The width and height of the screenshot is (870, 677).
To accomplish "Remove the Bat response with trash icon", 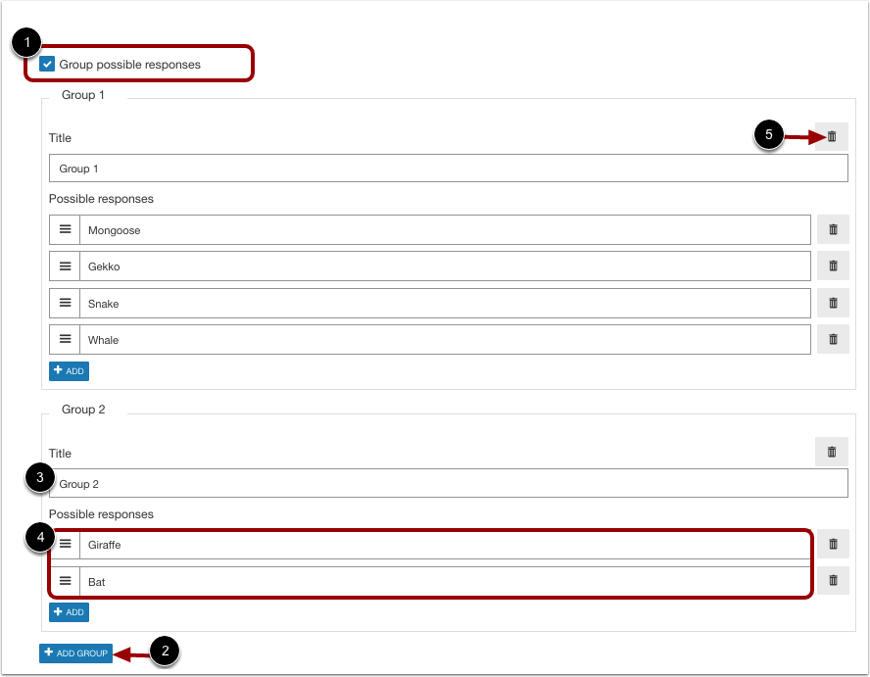I will 832,580.
